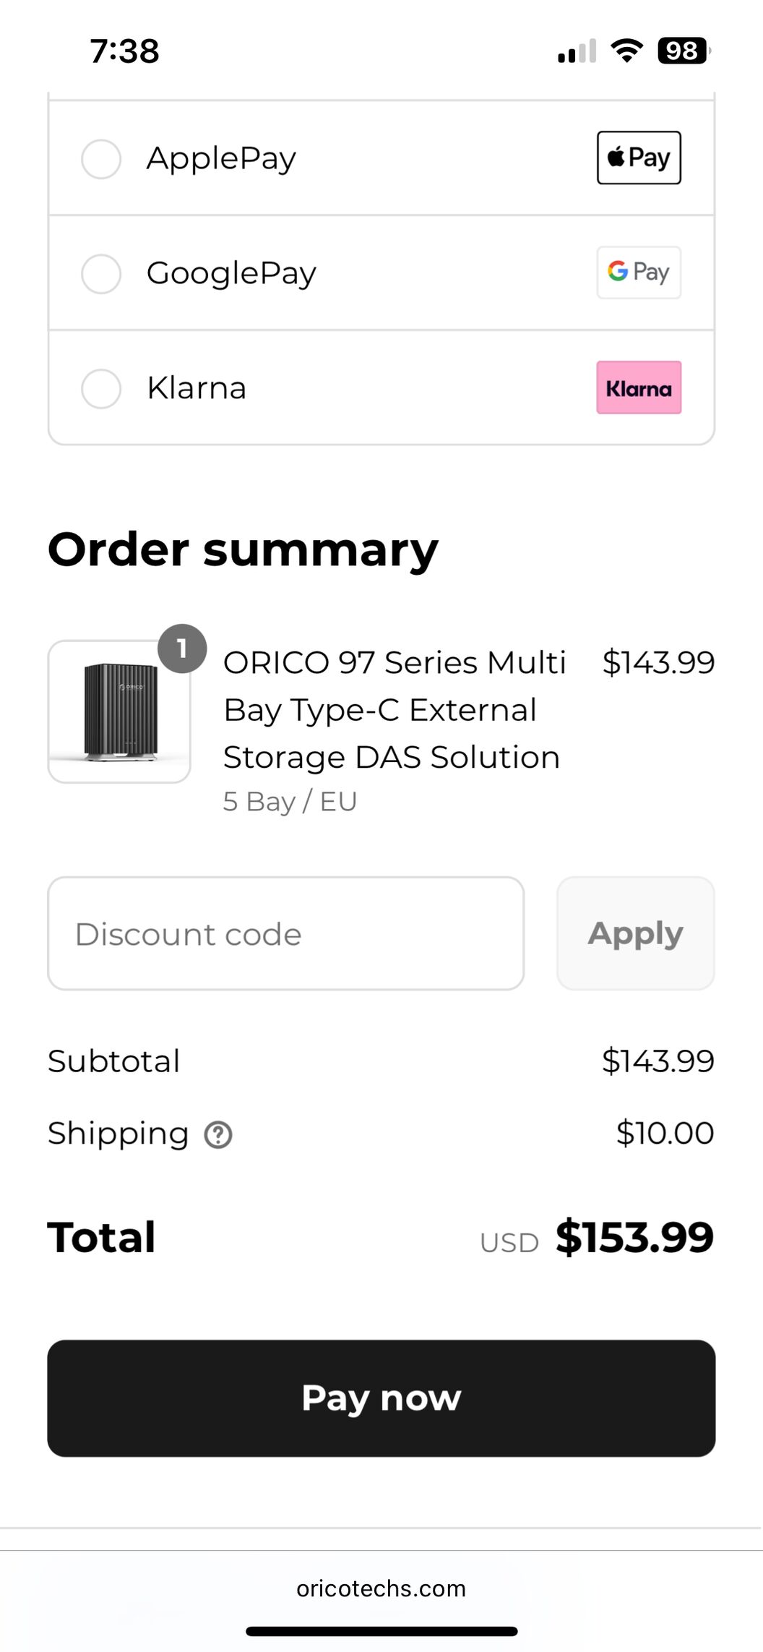This screenshot has height=1652, width=763.
Task: Tap the ORICO 97 Series product title
Action: (x=395, y=710)
